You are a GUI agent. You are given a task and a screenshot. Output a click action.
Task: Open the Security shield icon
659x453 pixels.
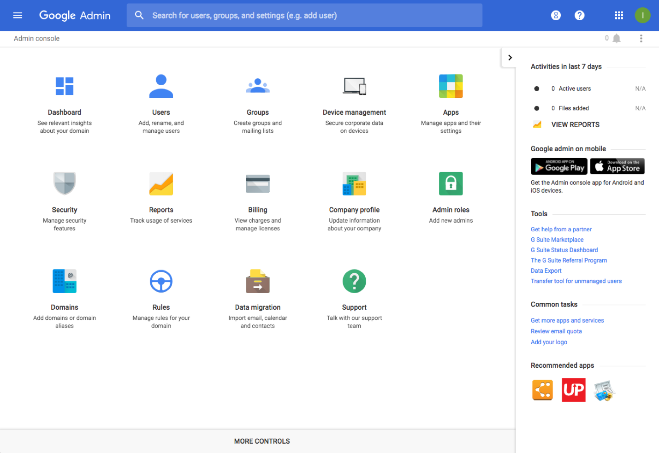tap(65, 183)
